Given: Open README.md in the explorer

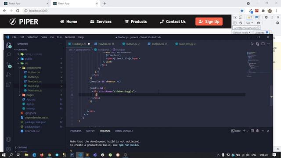Looking at the screenshot, I should tap(32, 131).
